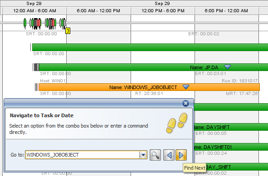Click the 12:00 AM - 6:00 AM time header
Screen dimensions: 268x176
34,11
